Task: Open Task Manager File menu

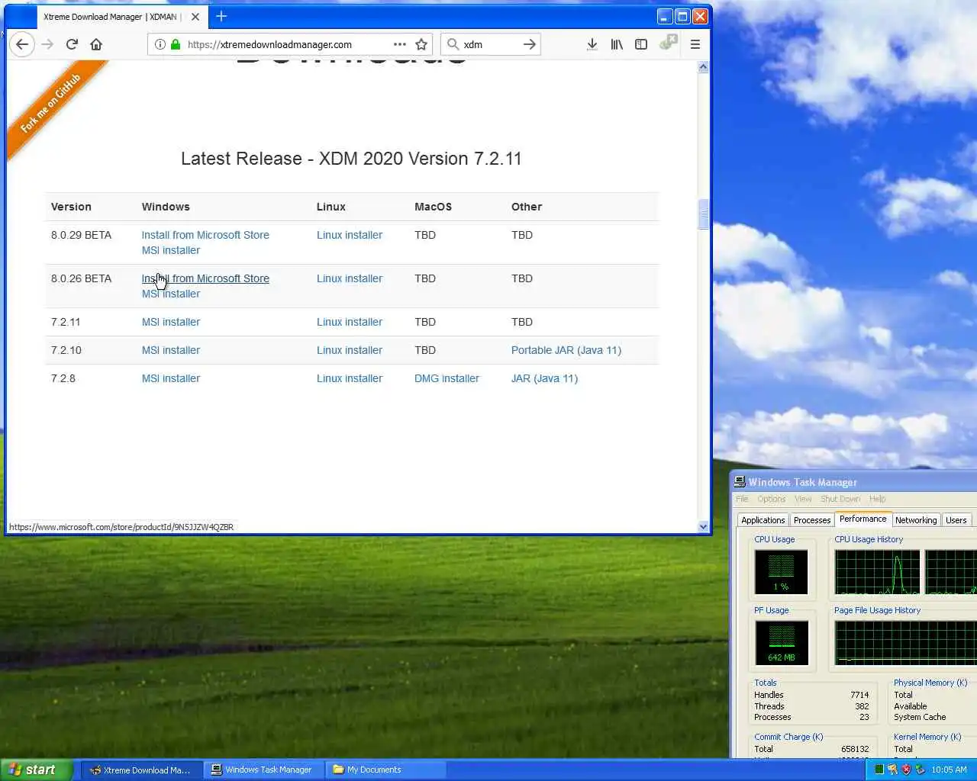Action: (742, 499)
